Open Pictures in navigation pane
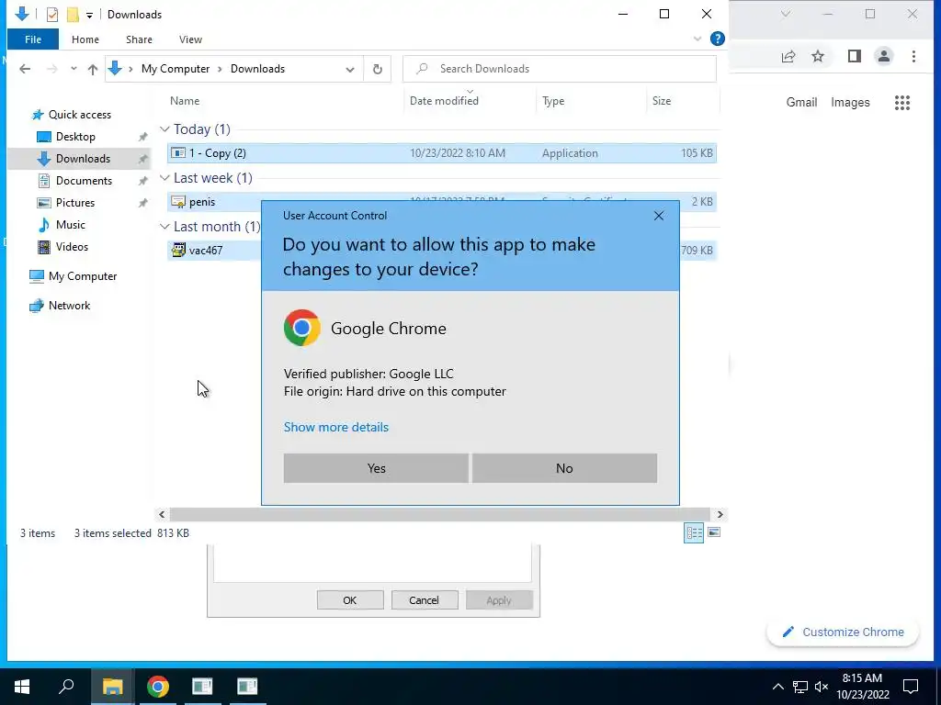This screenshot has height=705, width=941. (x=75, y=203)
